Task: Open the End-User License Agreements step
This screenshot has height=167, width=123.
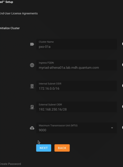Action: [x=19, y=13]
